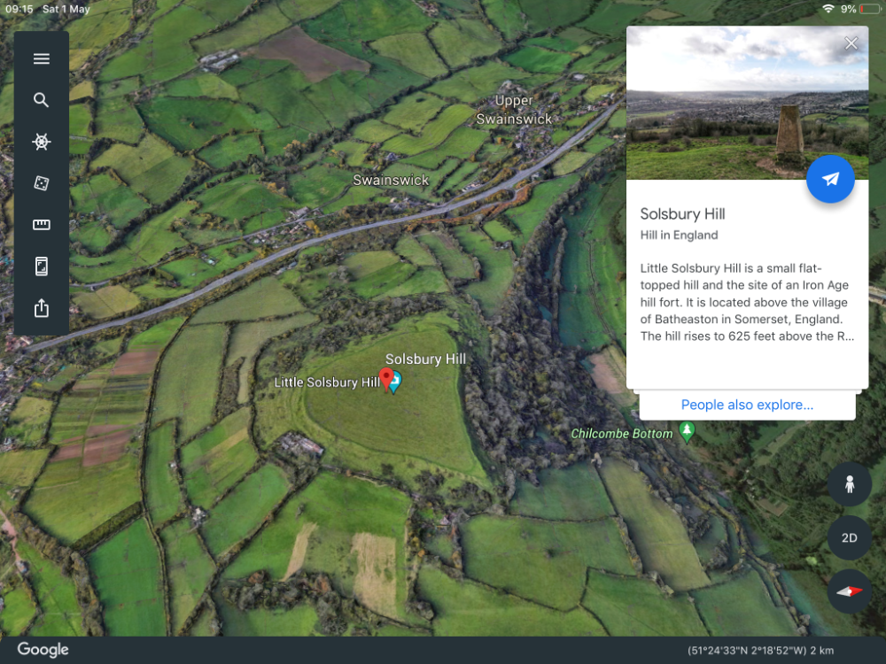Reset compass orientation
886x664 pixels.
click(850, 591)
